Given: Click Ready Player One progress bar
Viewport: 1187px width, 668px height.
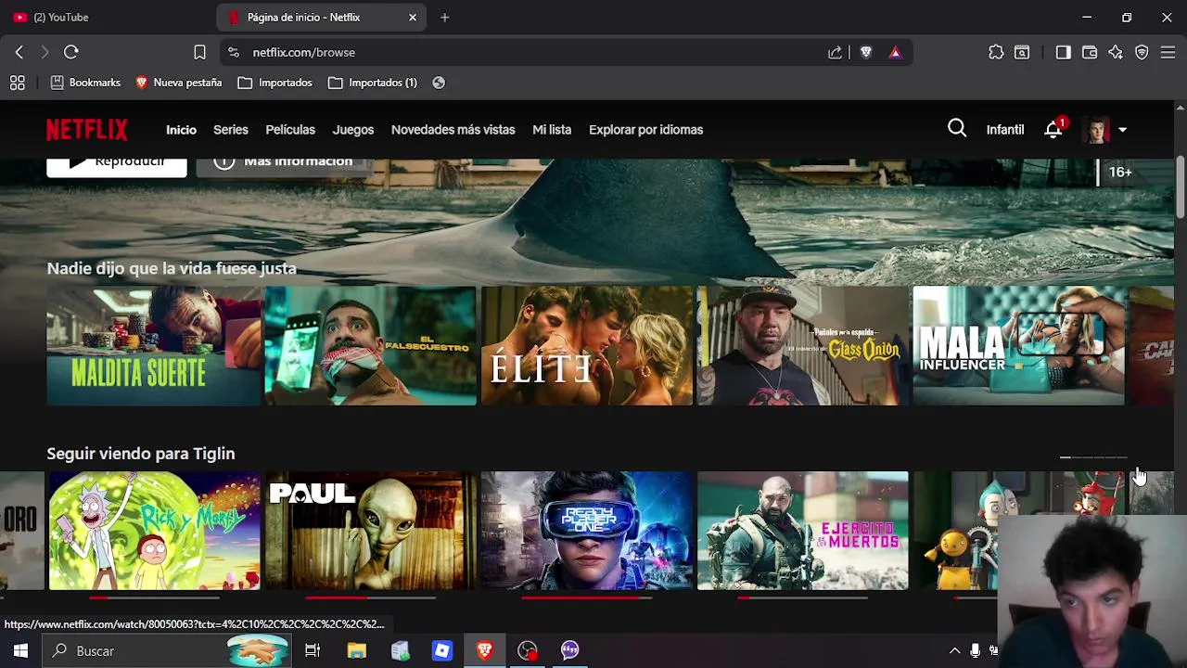Looking at the screenshot, I should click(x=586, y=598).
